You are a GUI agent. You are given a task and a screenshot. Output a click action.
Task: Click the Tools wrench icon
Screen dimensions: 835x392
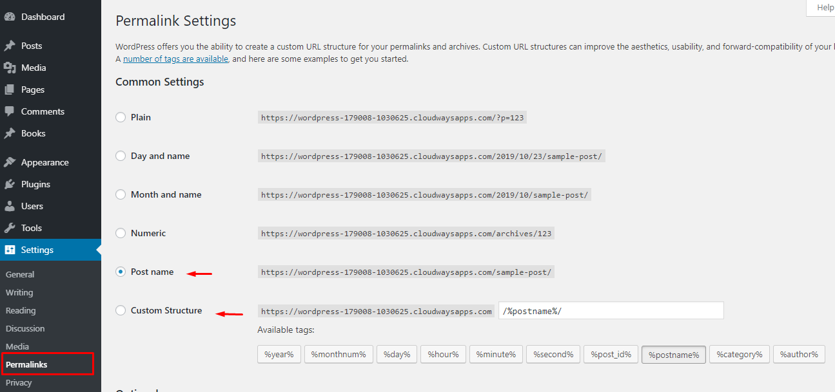tap(10, 228)
